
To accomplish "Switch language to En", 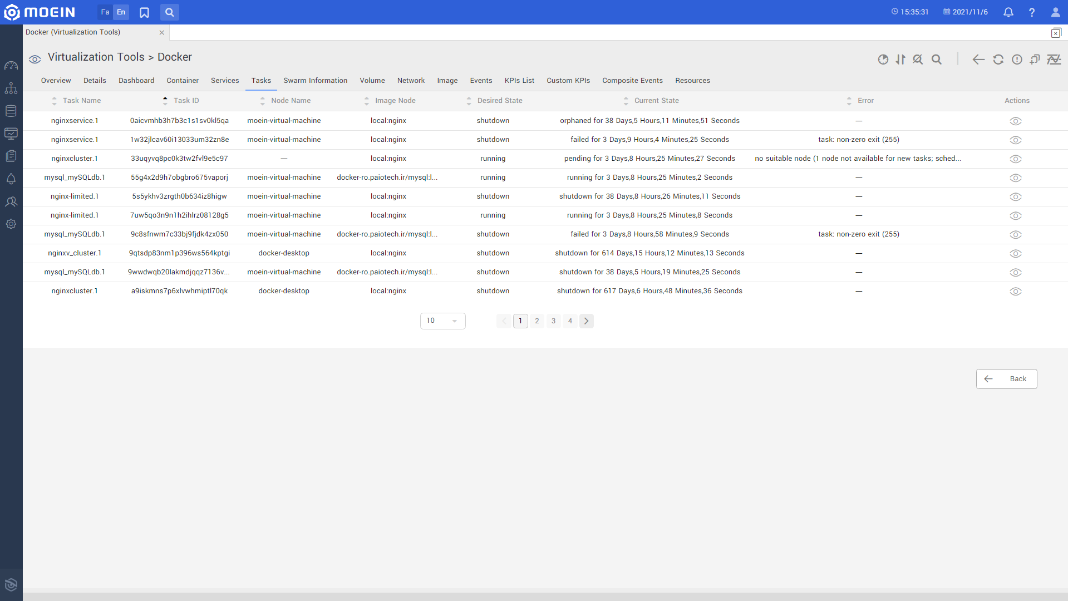I will 121,12.
